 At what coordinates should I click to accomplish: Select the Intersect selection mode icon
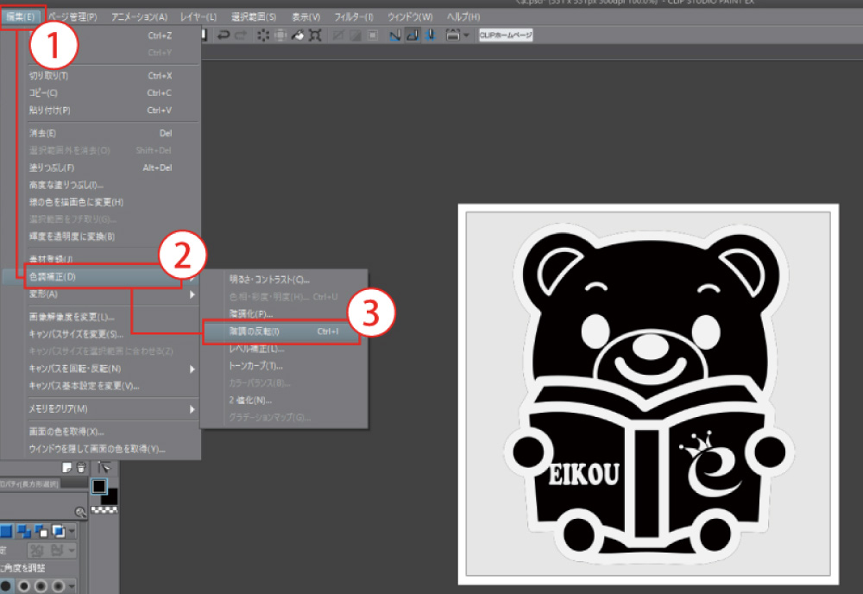pyautogui.click(x=59, y=531)
